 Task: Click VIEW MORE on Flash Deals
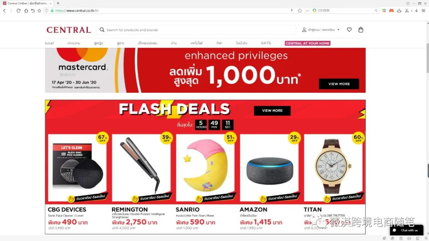tap(272, 111)
